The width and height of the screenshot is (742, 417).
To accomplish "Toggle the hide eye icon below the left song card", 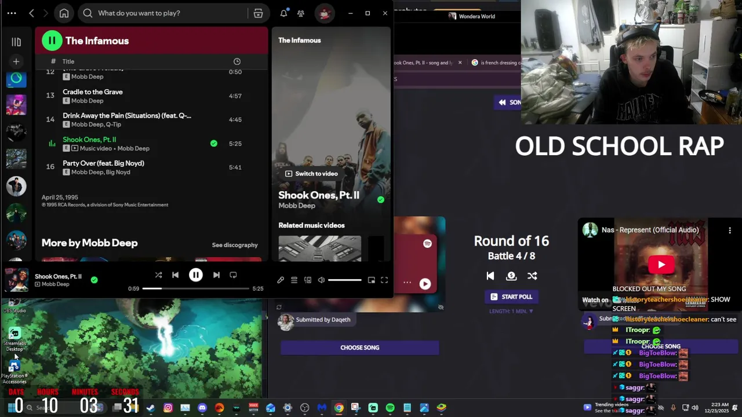I will click(441, 308).
